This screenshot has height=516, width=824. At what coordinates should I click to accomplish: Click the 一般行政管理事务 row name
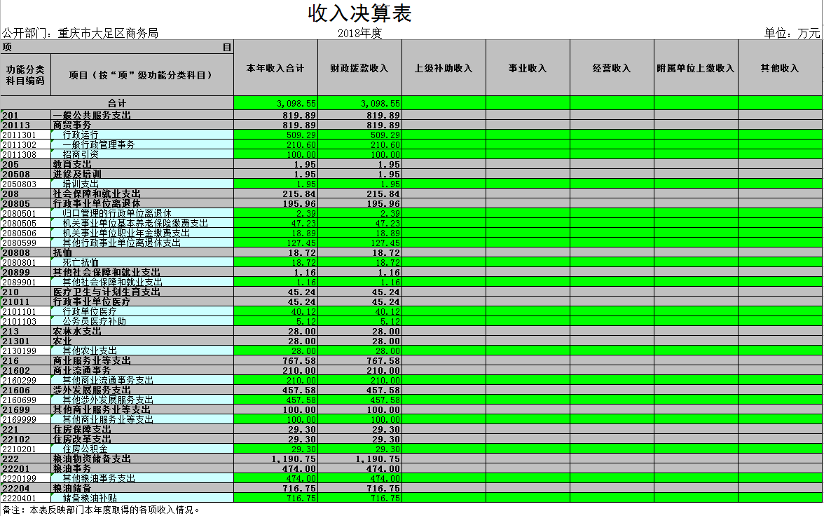[99, 144]
